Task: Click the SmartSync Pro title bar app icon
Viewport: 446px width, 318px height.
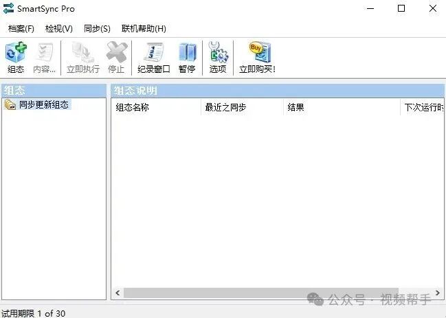Action: (x=8, y=8)
